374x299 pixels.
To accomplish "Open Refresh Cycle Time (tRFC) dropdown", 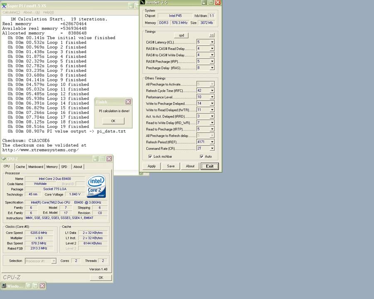I will pyautogui.click(x=212, y=91).
